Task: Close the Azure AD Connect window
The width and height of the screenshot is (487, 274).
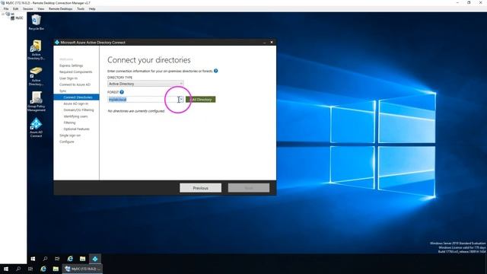Action: (x=272, y=43)
